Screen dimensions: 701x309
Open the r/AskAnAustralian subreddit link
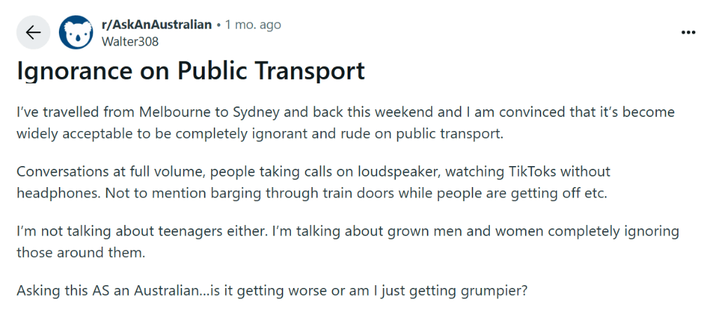click(156, 25)
